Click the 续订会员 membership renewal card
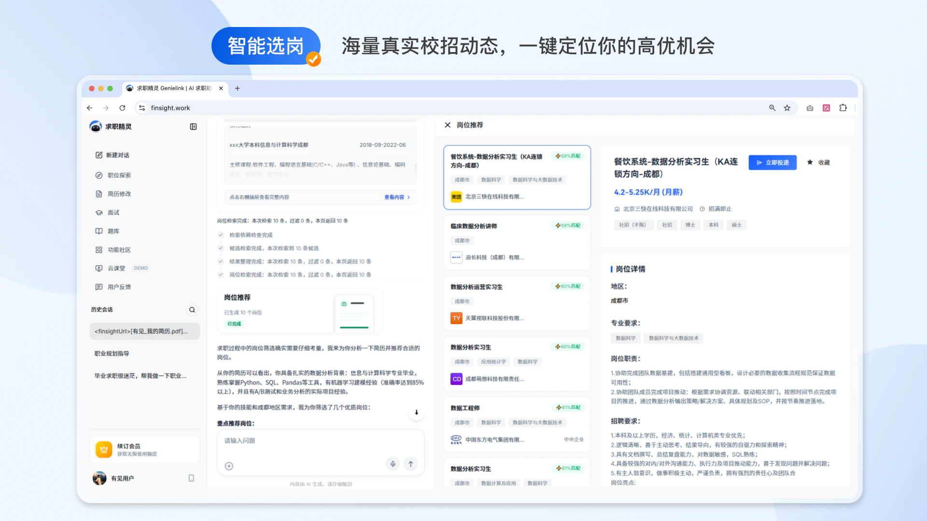Image resolution: width=927 pixels, height=521 pixels. [x=144, y=450]
